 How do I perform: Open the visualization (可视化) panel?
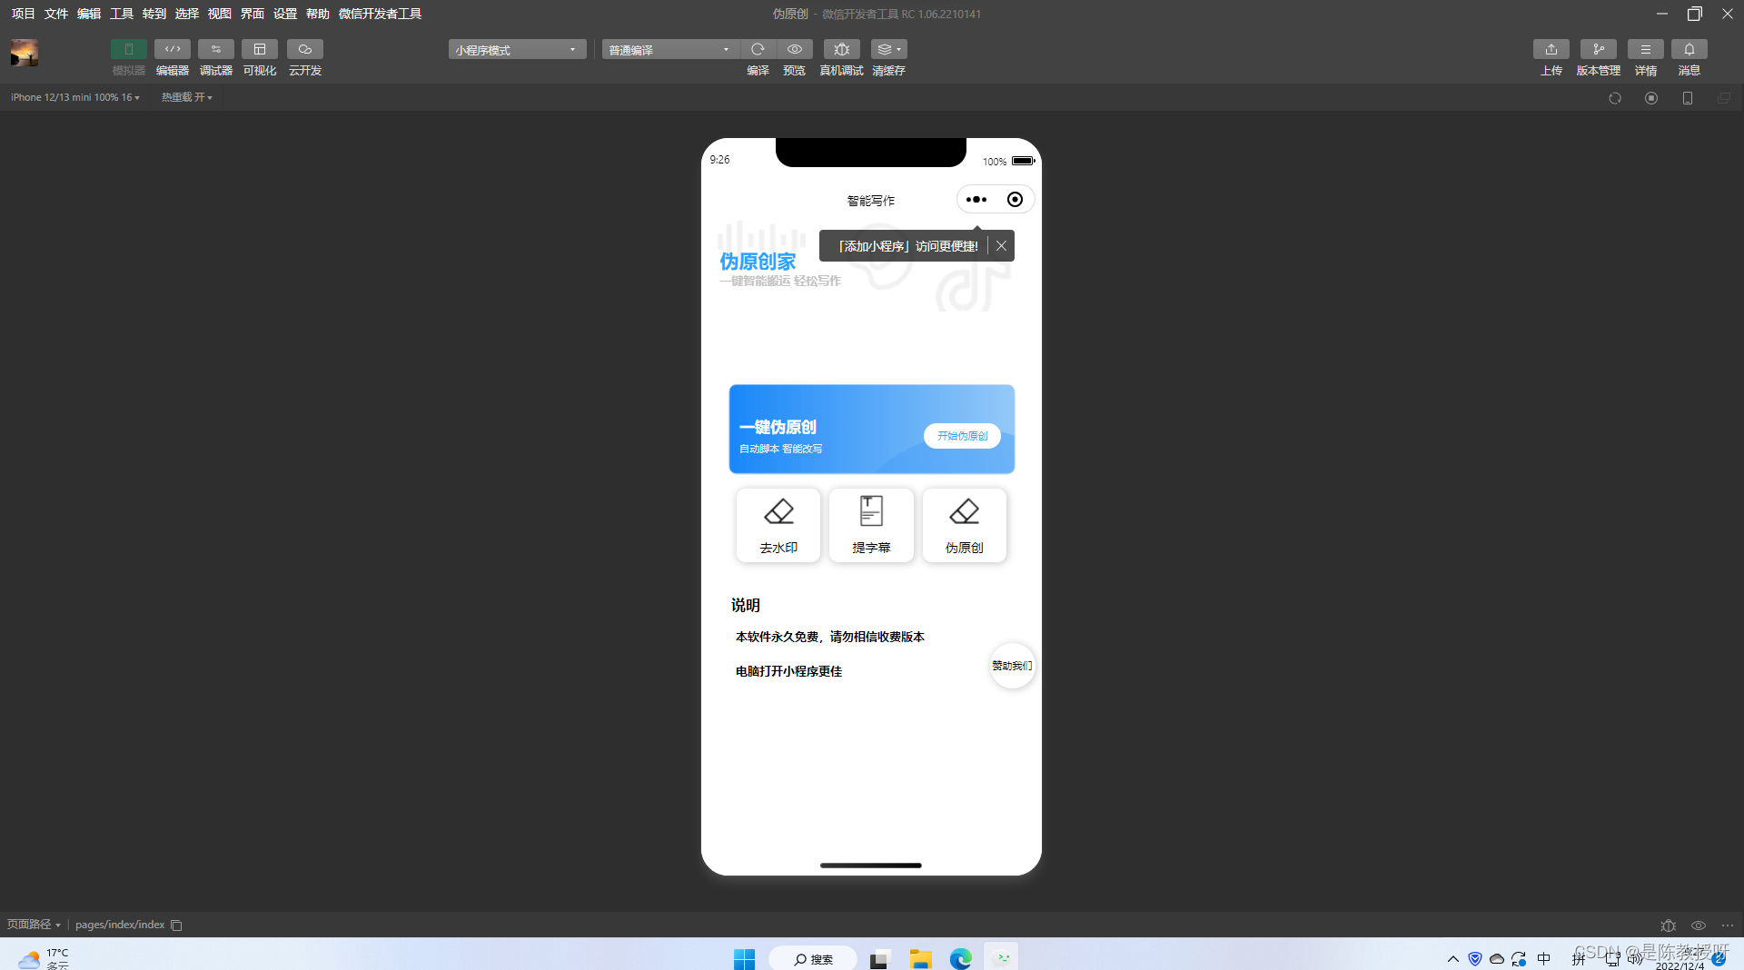[260, 49]
